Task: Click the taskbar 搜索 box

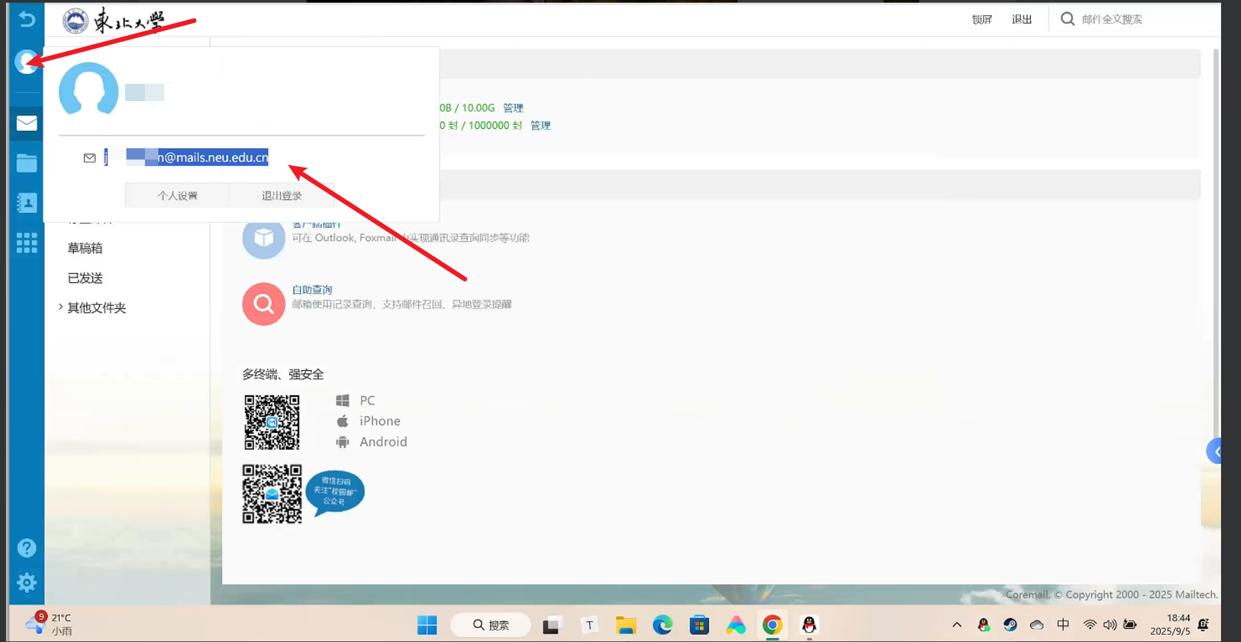Action: (x=491, y=625)
